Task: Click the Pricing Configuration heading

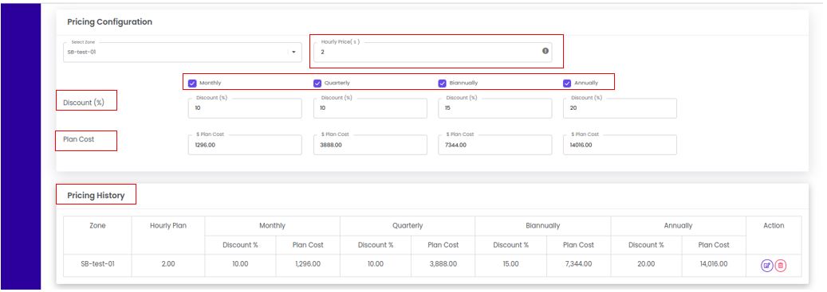Action: click(110, 22)
